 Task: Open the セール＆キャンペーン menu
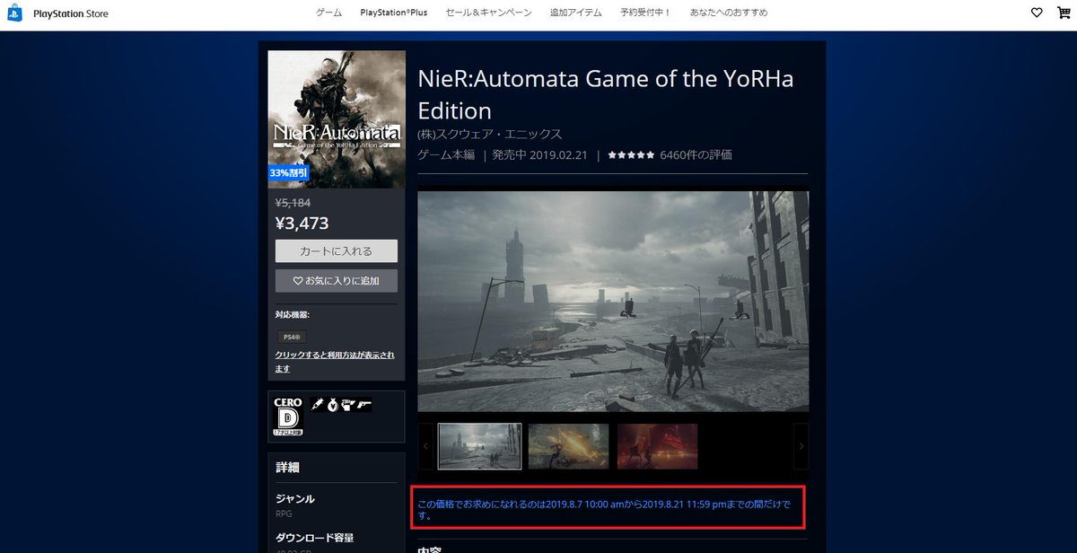tap(489, 13)
